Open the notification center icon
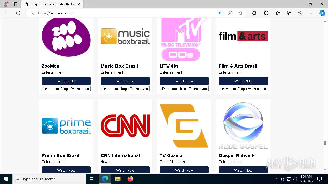Screen dimensions: 328x184 click(320, 179)
